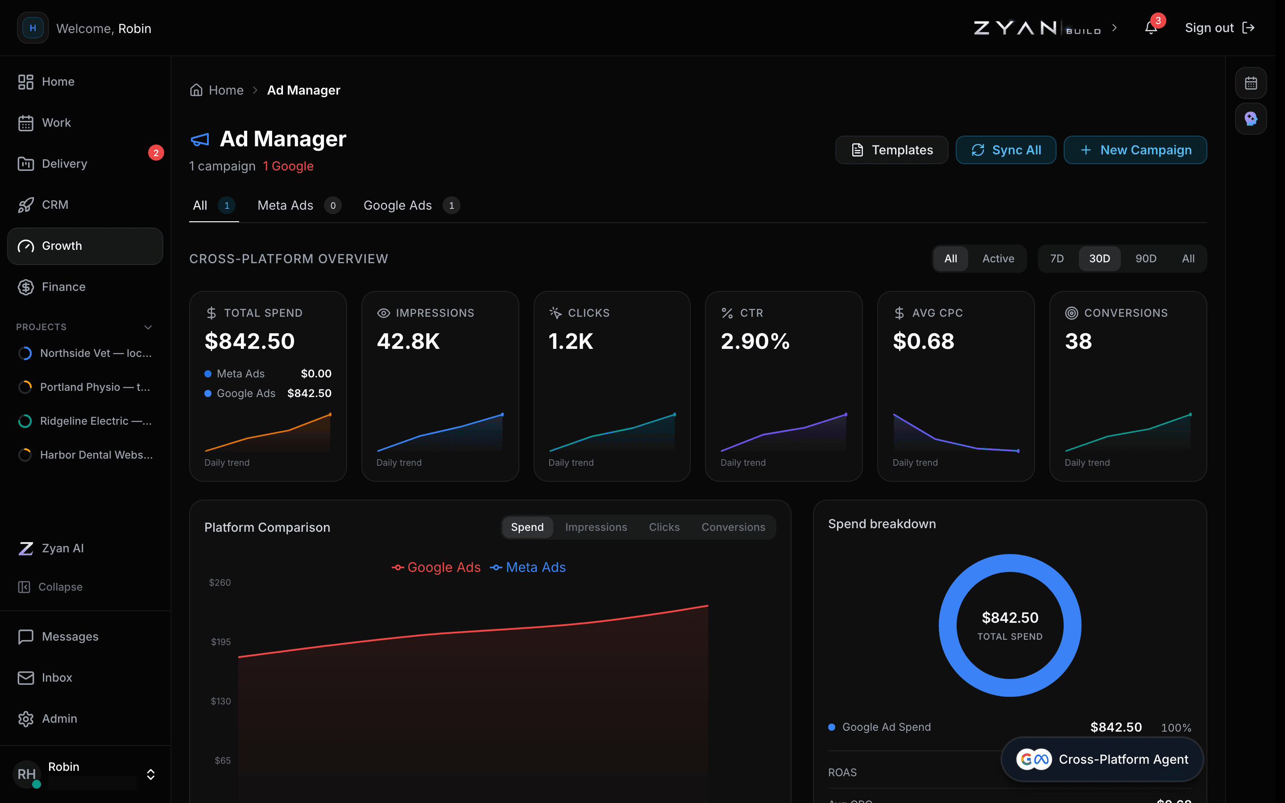Image resolution: width=1285 pixels, height=803 pixels.
Task: Expand the Zyan Build workspace chevron
Action: pyautogui.click(x=1115, y=28)
